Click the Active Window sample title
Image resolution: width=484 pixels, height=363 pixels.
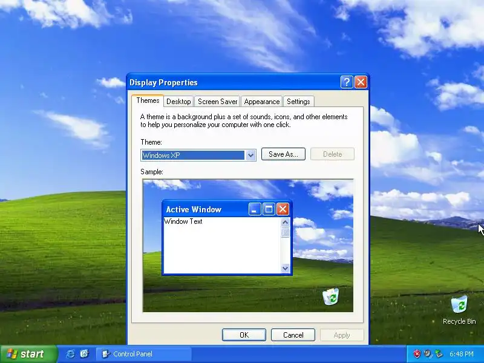click(194, 209)
